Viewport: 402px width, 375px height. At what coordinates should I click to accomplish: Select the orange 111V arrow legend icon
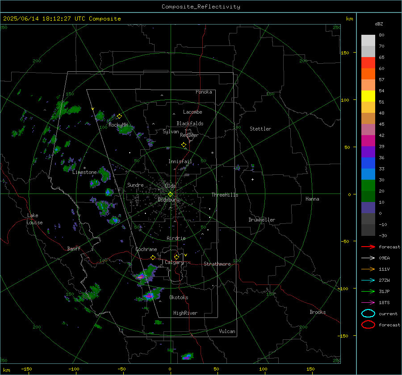pos(368,269)
